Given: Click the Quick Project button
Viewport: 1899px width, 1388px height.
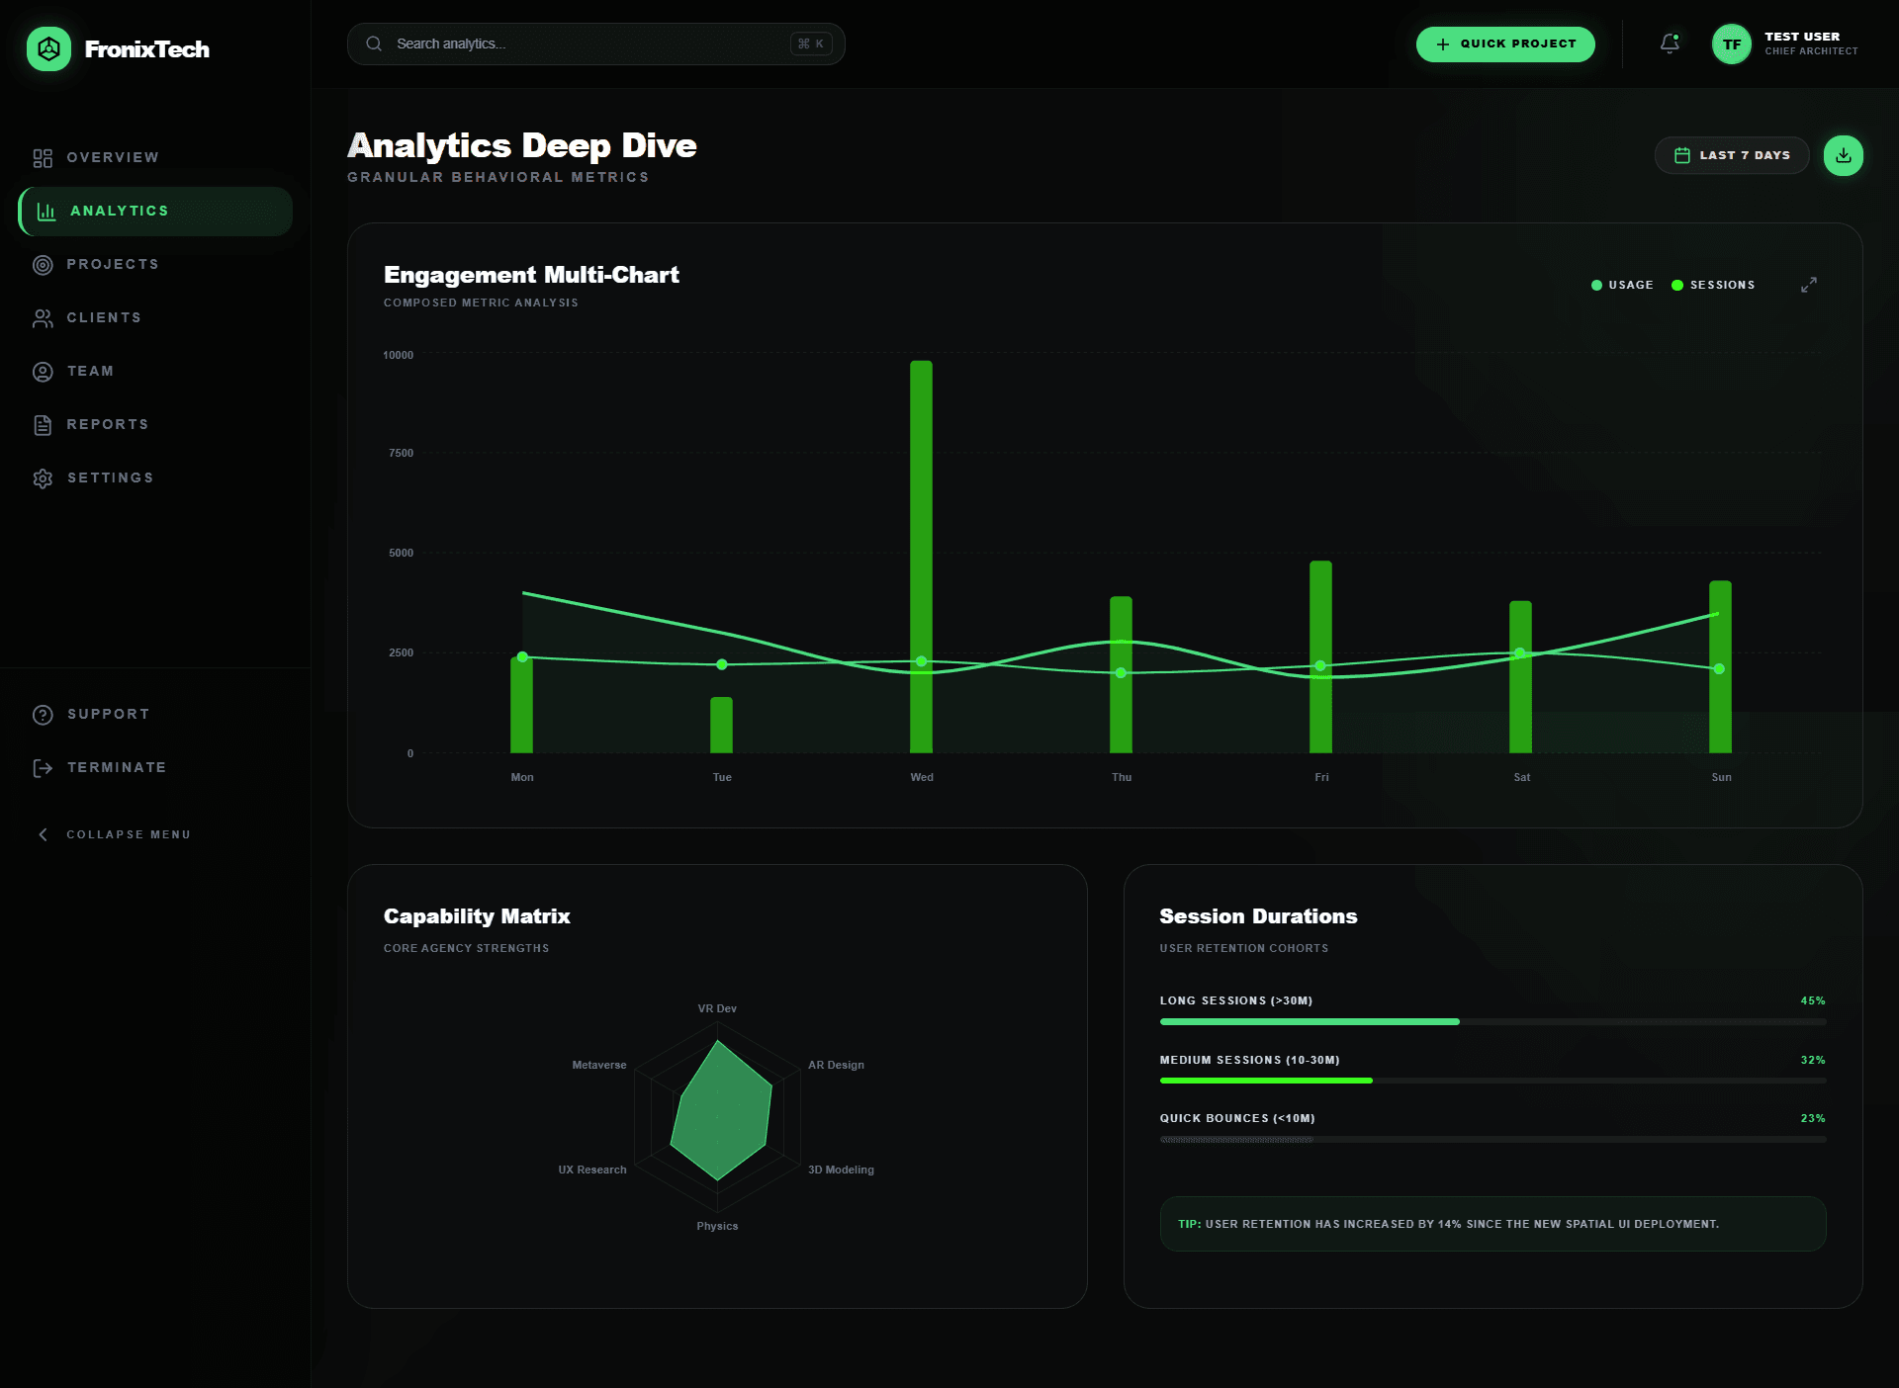Looking at the screenshot, I should [x=1504, y=44].
